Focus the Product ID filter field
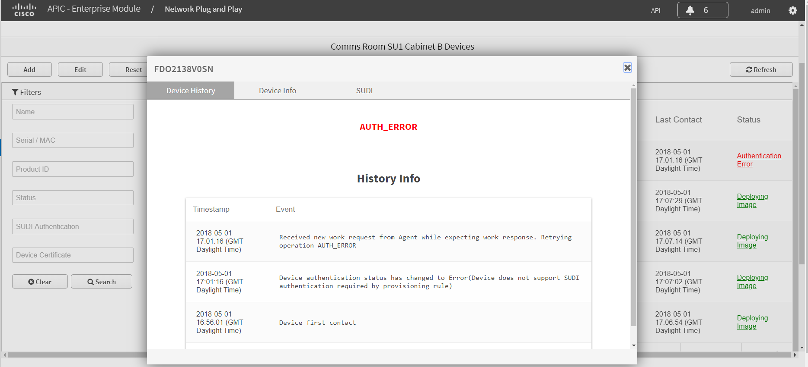 pos(73,169)
